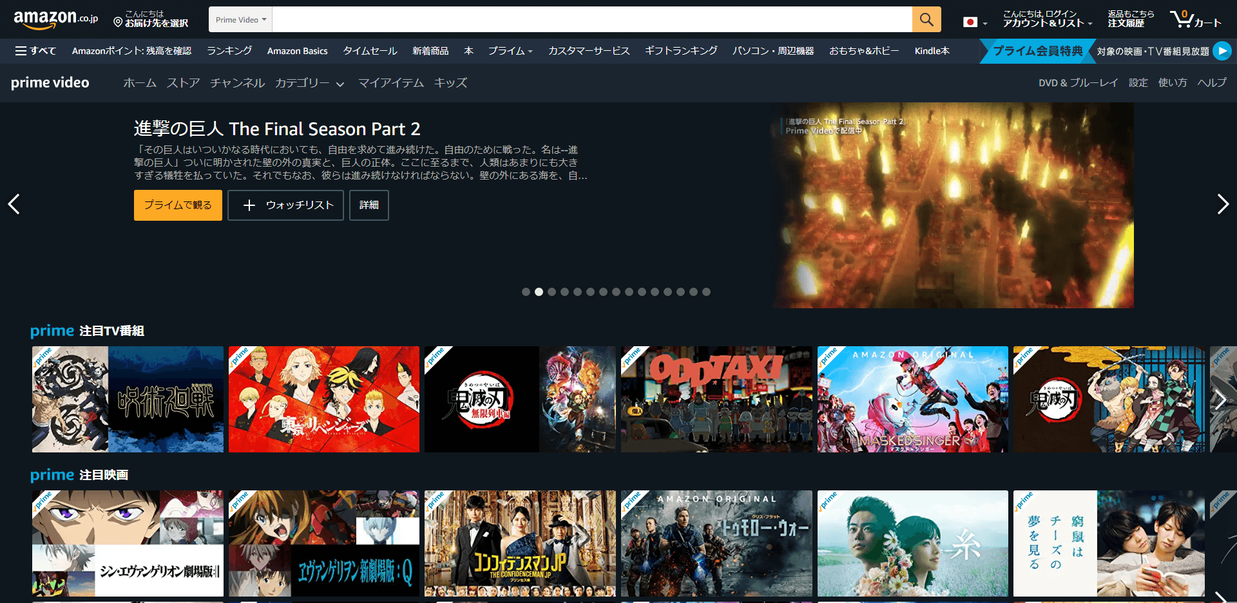This screenshot has width=1237, height=603.
Task: Open 返品もこちら 注文履歴 link
Action: [1131, 19]
